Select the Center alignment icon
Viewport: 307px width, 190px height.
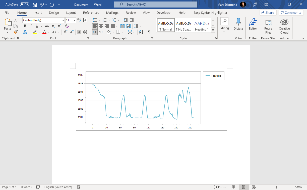point(101,26)
